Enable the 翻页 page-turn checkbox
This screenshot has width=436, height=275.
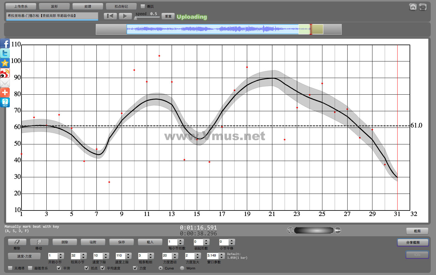(x=143, y=6)
